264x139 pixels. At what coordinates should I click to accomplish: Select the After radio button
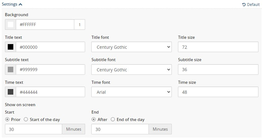click(x=94, y=119)
